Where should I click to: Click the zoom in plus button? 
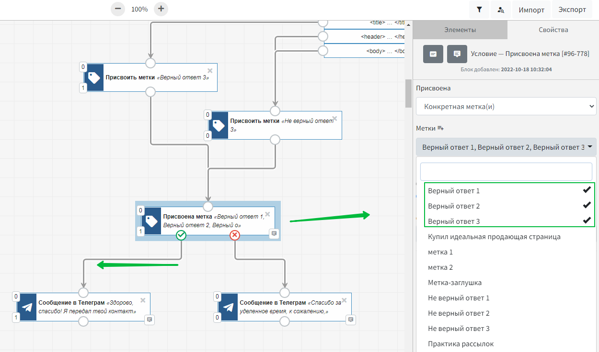161,9
